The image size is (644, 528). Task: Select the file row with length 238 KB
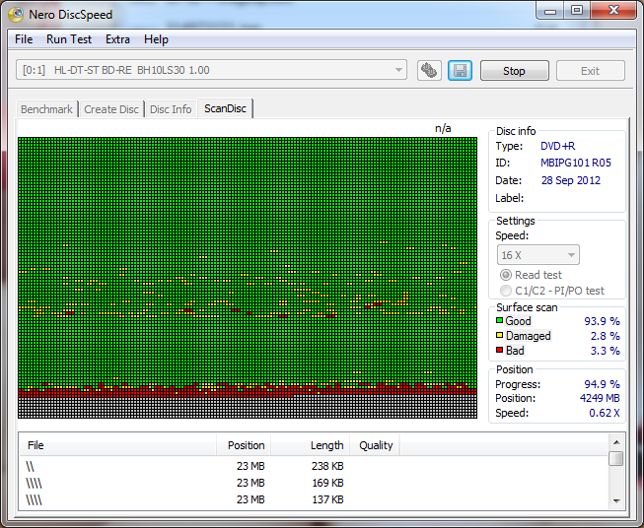(314, 467)
